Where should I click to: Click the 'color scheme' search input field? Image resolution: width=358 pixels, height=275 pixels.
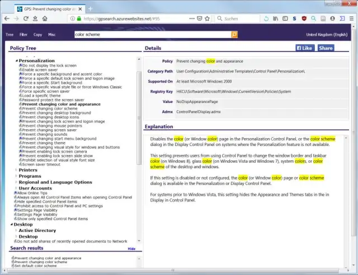pos(151,35)
